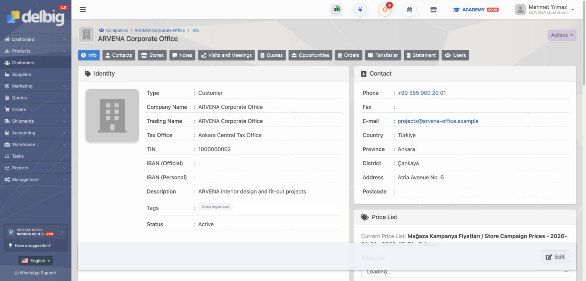Click TIN value 1000000002

[214, 149]
